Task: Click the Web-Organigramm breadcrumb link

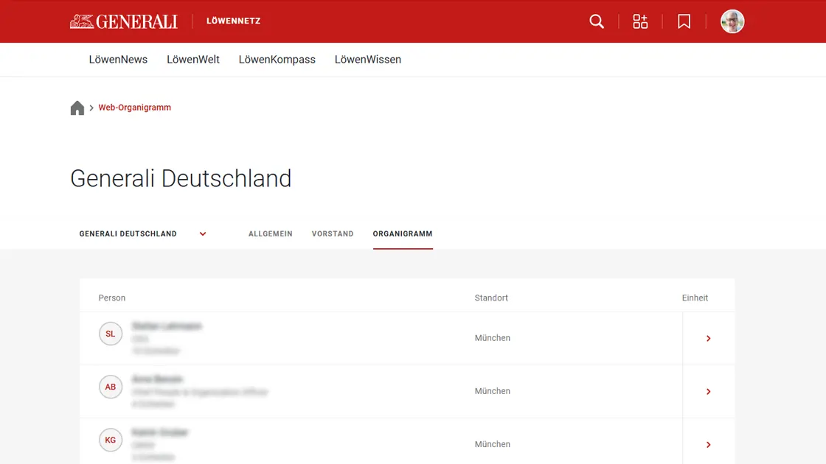Action: coord(135,107)
